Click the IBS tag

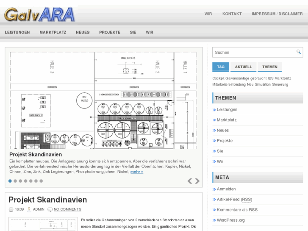[x=270, y=78]
